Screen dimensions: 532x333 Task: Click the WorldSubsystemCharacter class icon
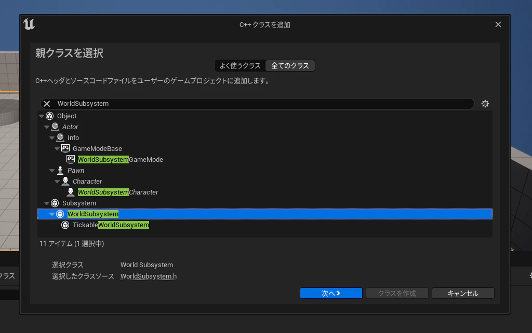[x=71, y=192]
